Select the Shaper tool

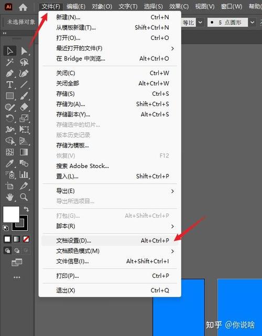click(9, 107)
